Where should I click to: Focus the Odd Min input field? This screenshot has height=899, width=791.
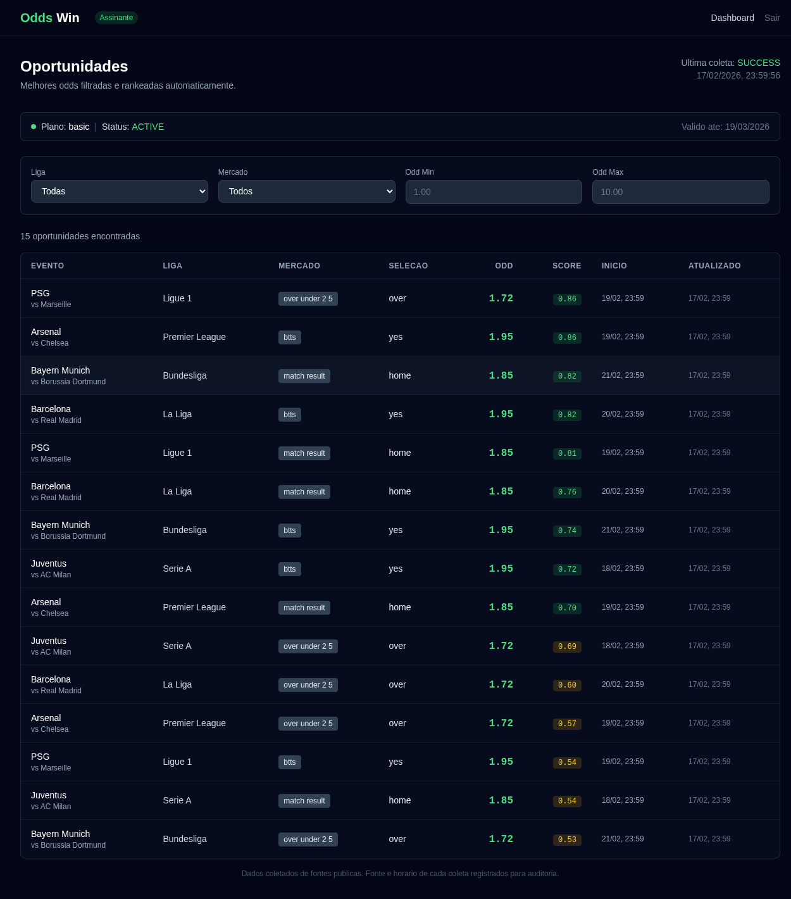(494, 192)
